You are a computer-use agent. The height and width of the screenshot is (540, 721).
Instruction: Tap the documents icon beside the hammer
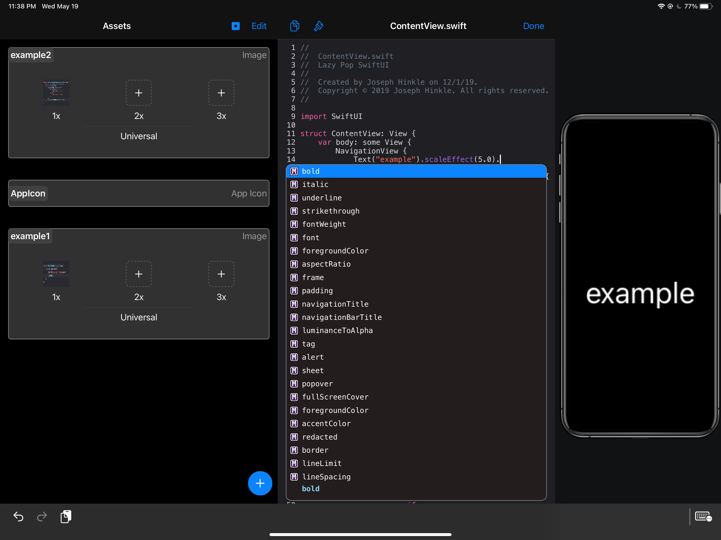coord(294,26)
